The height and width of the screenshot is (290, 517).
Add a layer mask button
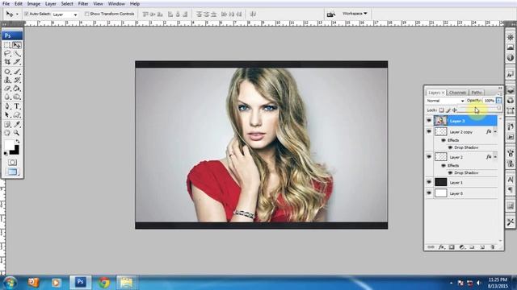pyautogui.click(x=452, y=247)
